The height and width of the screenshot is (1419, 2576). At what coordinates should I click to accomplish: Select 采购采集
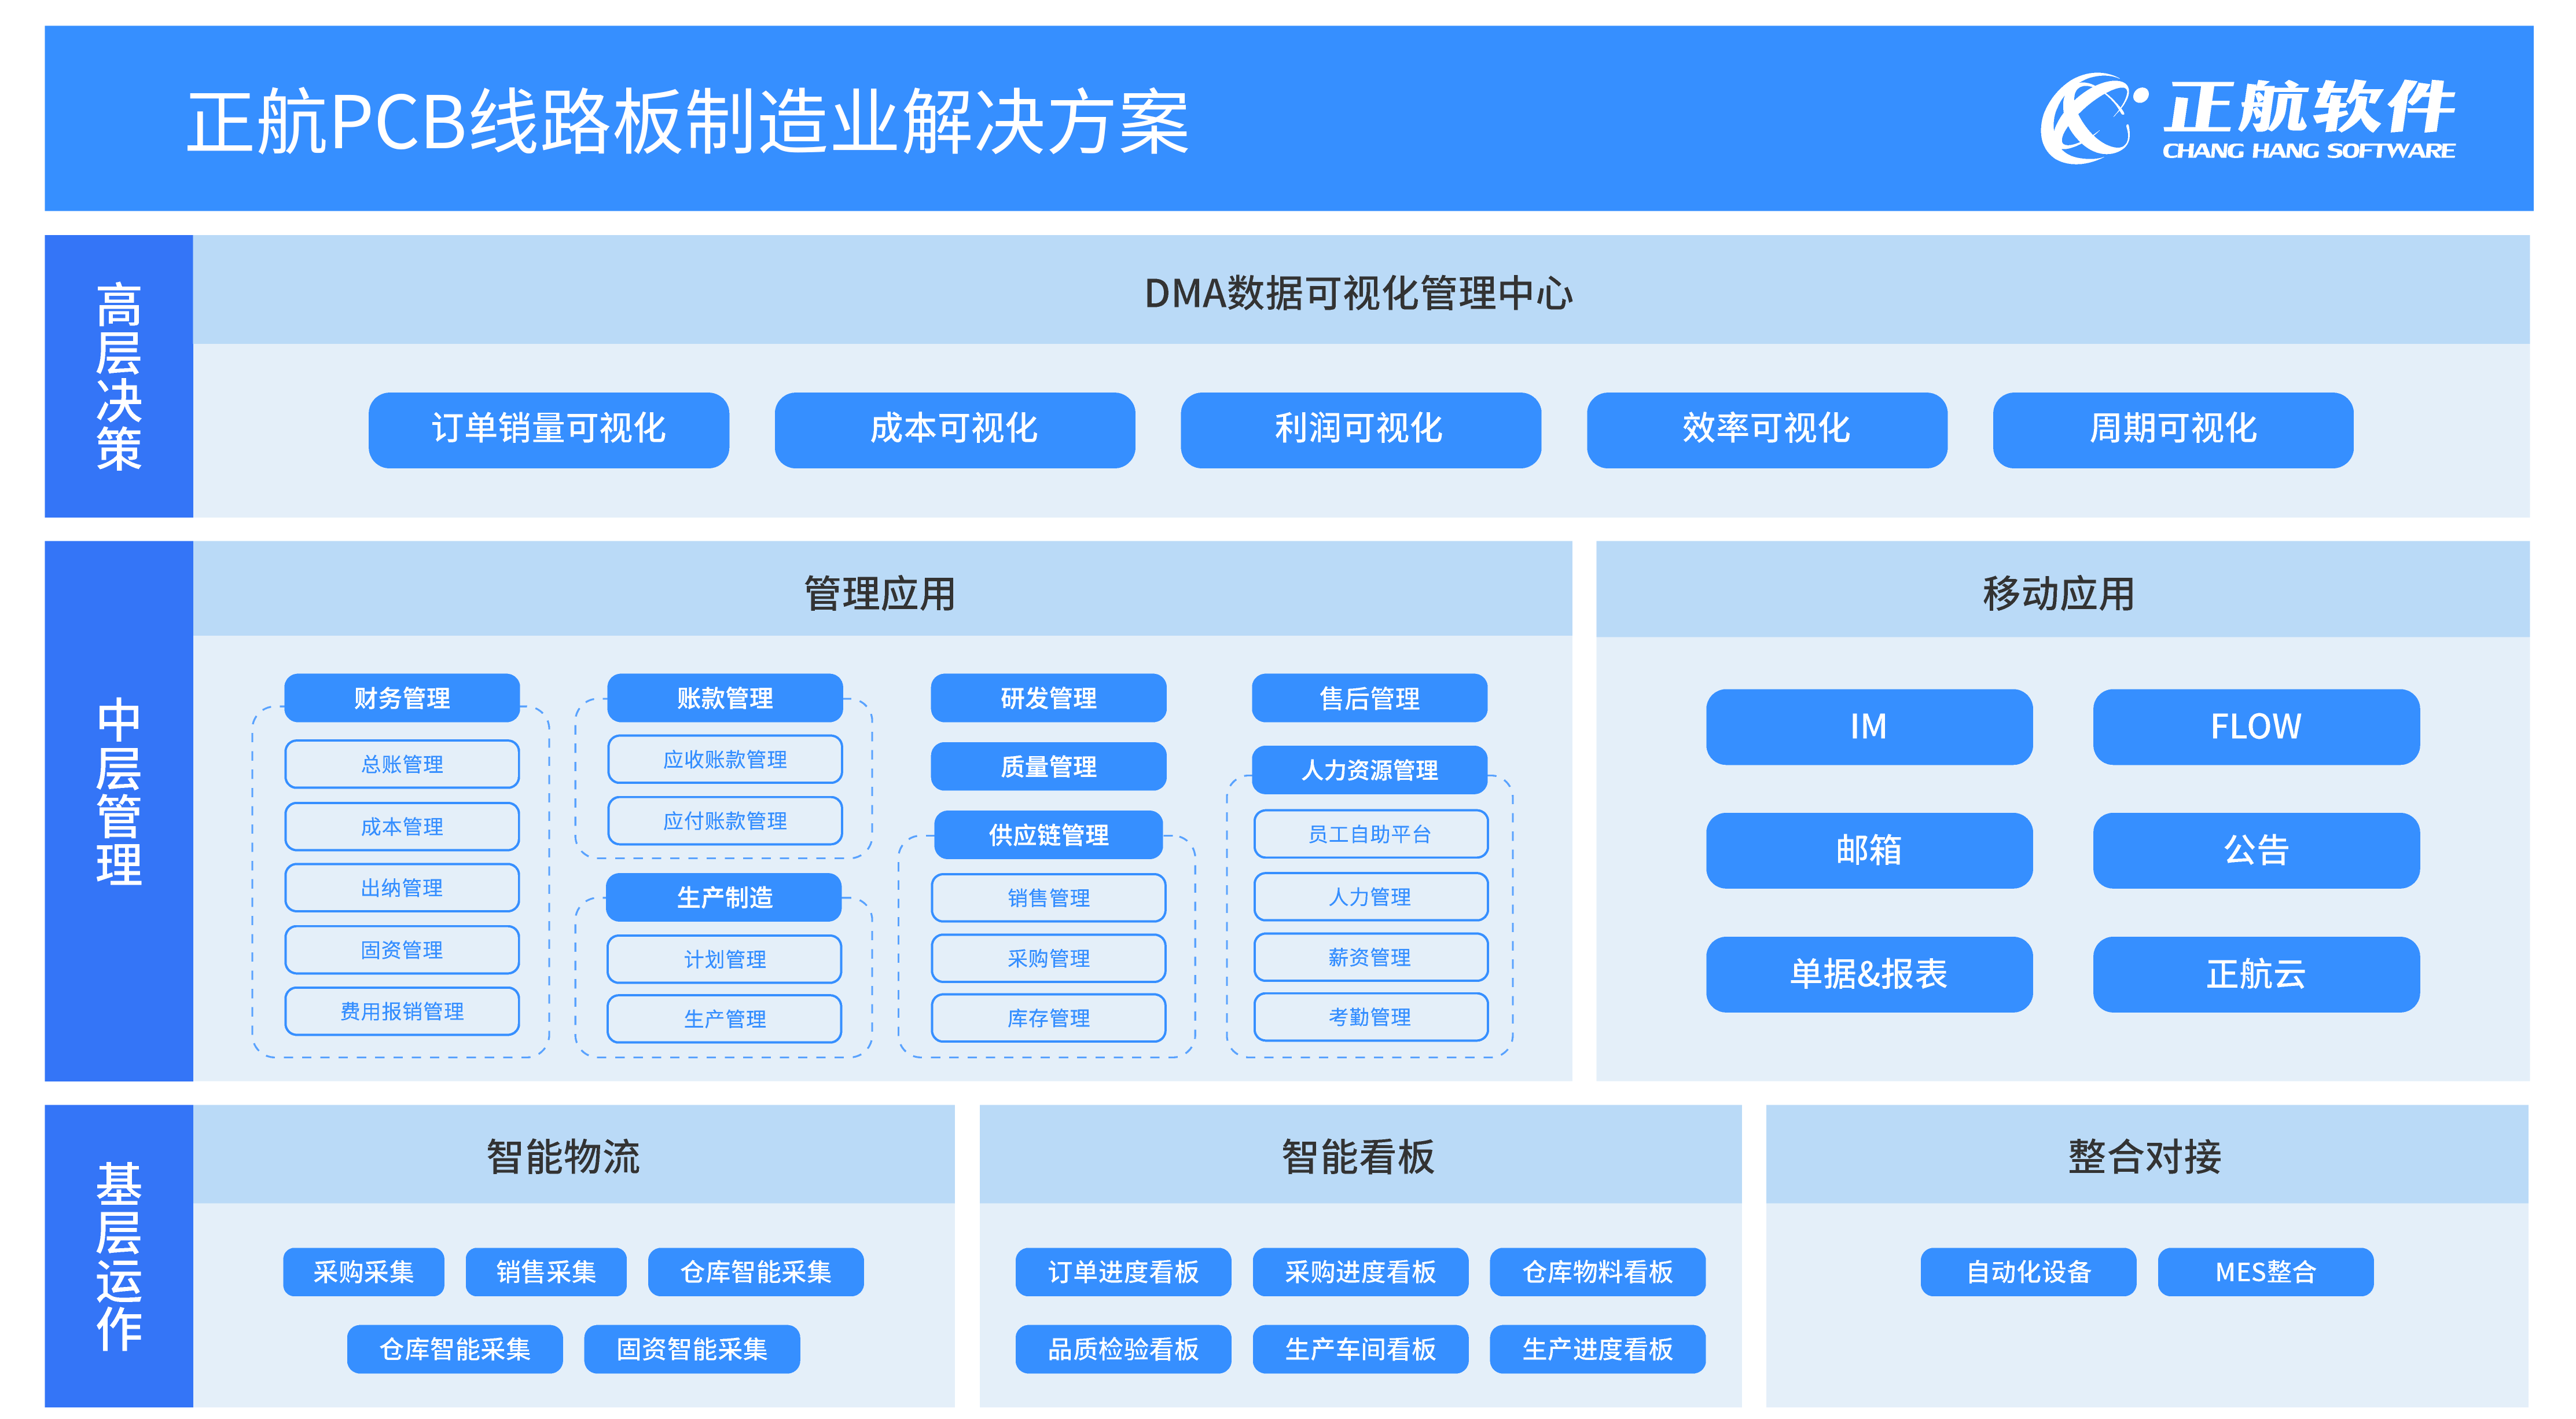pos(363,1272)
